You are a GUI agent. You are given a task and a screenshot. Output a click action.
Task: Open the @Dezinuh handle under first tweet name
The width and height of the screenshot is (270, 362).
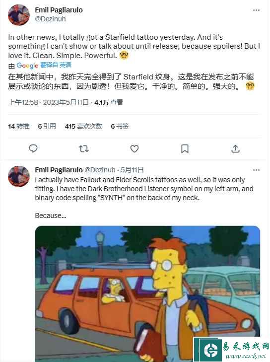(x=50, y=19)
